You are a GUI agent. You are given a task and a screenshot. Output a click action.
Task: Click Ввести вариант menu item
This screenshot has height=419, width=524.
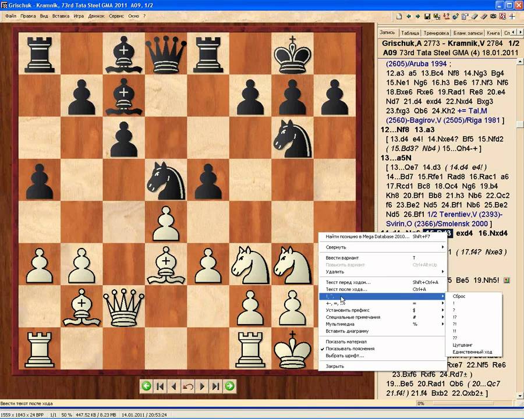[x=383, y=258]
